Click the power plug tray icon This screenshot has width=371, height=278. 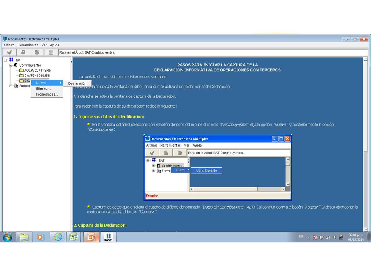[321, 237]
